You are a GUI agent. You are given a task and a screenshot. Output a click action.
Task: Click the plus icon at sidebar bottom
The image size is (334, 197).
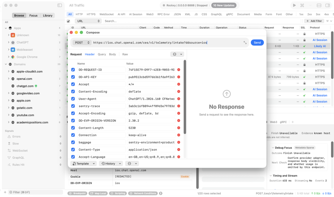click(5, 192)
